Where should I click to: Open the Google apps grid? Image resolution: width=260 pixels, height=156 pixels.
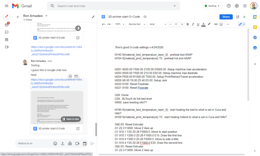tap(245, 6)
